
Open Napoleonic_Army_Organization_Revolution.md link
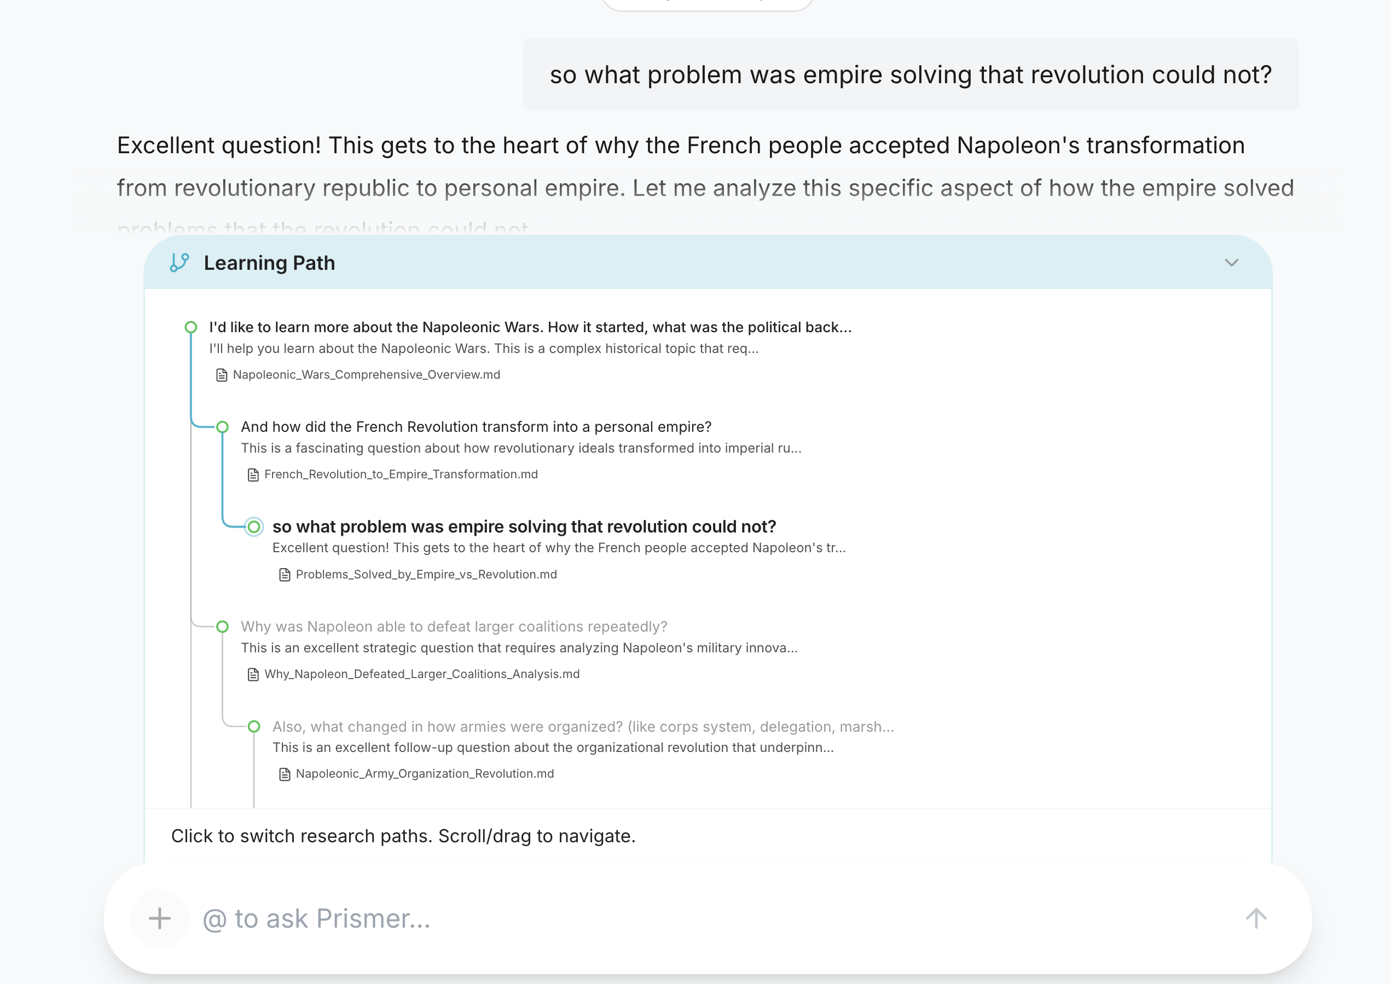click(x=425, y=774)
